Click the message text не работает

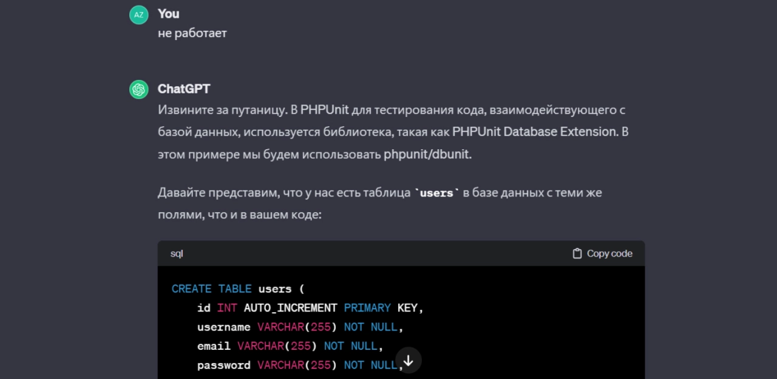[x=192, y=33]
